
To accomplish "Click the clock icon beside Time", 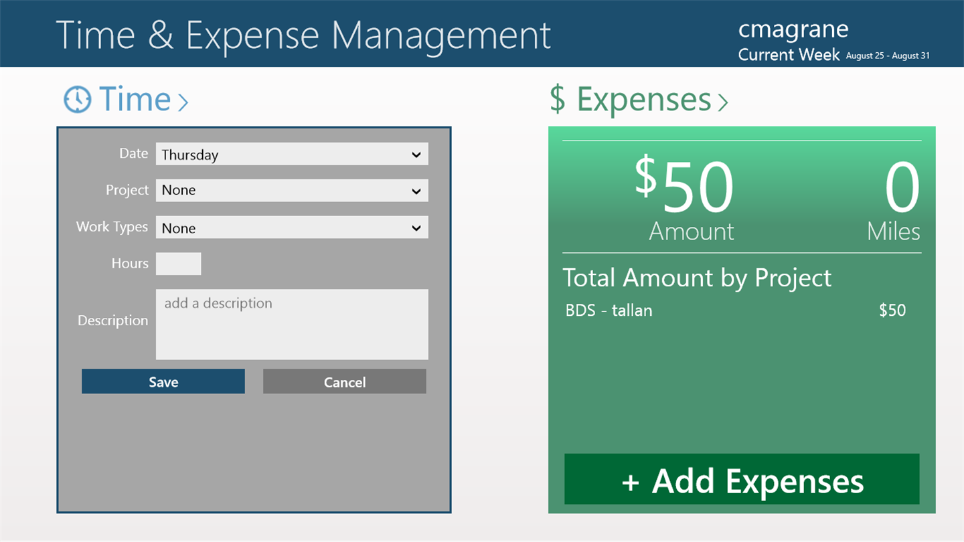I will point(77,100).
